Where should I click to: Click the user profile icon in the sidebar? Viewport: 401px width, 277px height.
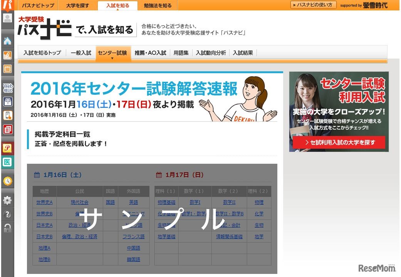(x=7, y=18)
